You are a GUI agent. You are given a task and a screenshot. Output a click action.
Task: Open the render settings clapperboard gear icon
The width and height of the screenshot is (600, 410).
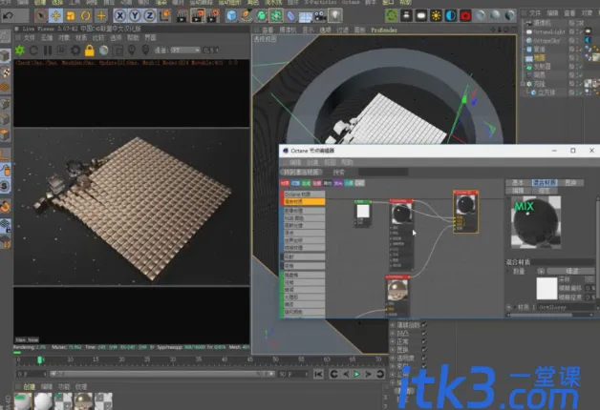click(x=213, y=15)
